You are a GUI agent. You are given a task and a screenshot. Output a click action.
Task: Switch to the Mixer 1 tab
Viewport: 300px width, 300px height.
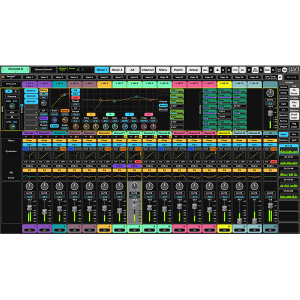[102, 70]
